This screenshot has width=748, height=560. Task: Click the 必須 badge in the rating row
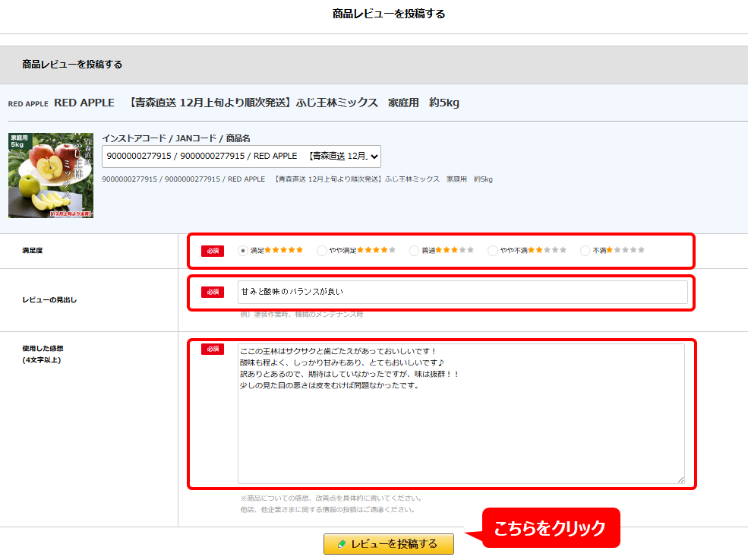213,251
